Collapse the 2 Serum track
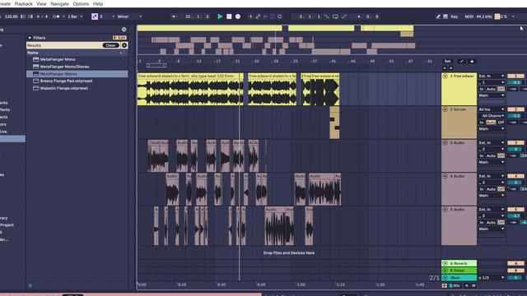Viewport: 527px width, 296px height. coord(445,109)
